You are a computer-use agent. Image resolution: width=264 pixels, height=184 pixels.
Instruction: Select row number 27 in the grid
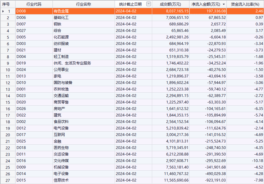pos(8,180)
